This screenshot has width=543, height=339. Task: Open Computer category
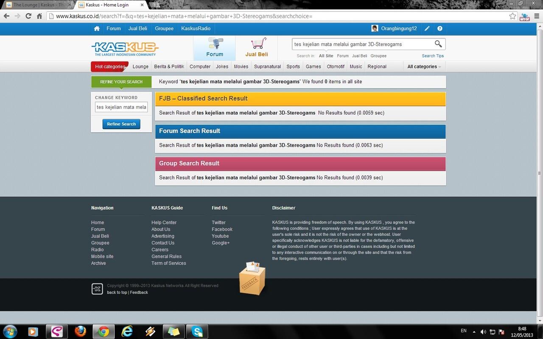(200, 67)
